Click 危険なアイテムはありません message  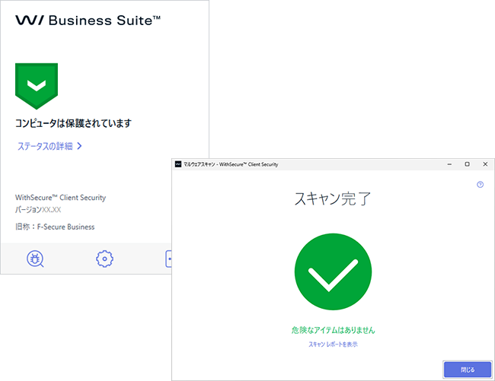(333, 330)
